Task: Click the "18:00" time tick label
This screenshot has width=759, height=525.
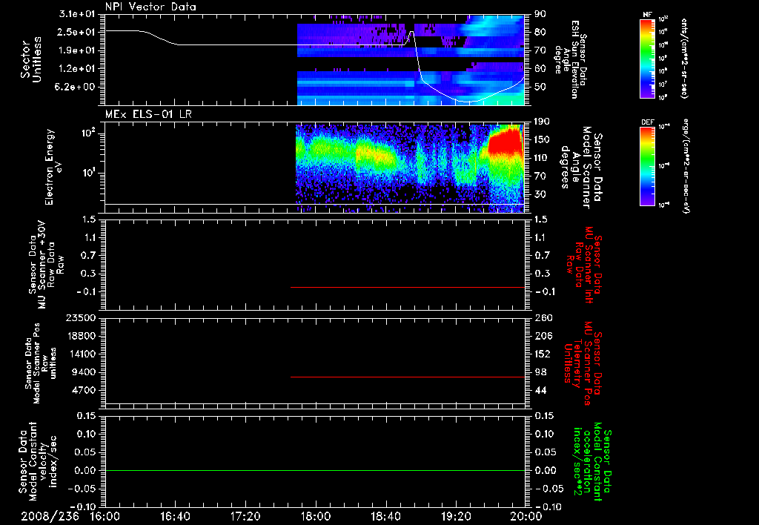Action: point(316,516)
